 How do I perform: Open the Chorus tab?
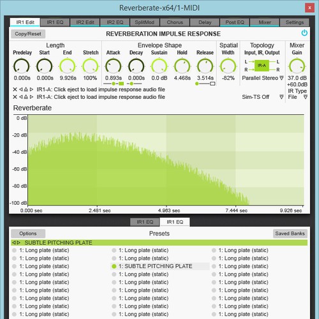tap(175, 22)
